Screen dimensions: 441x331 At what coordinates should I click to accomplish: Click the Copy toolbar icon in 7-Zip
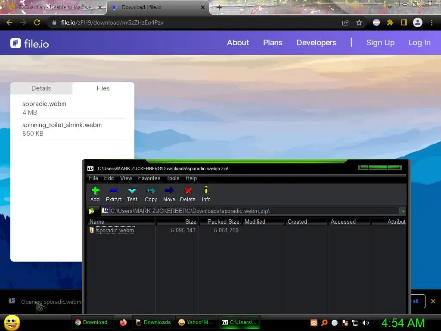tap(151, 194)
